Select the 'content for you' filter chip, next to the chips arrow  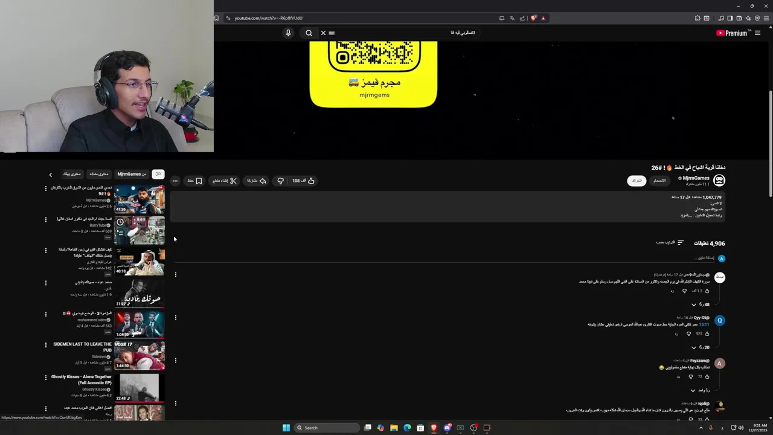click(71, 174)
